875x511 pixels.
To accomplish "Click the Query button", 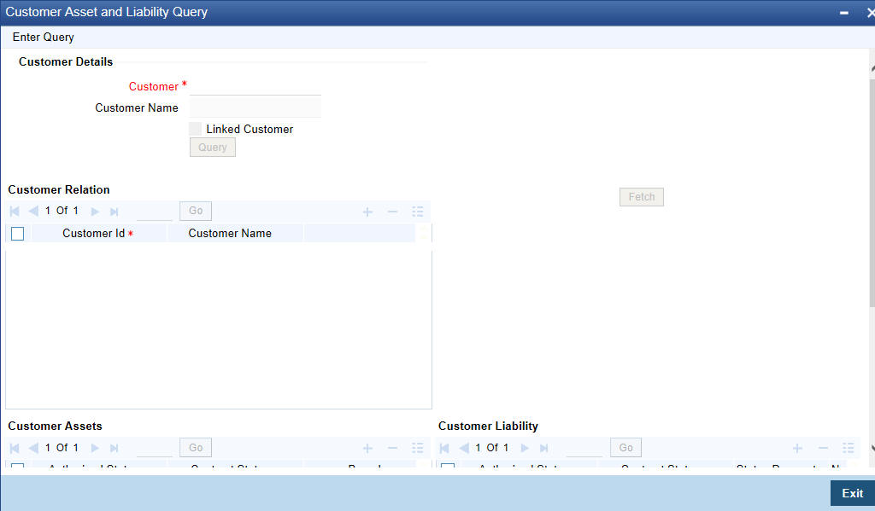I will click(213, 147).
